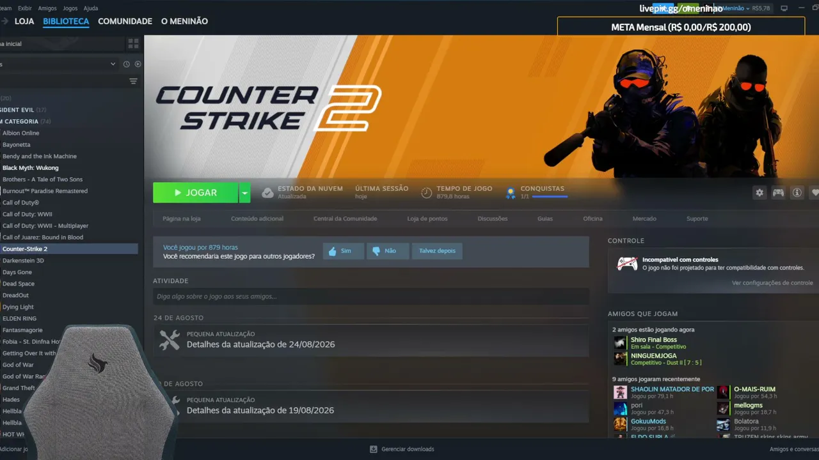The height and width of the screenshot is (460, 819).
Task: Click the download manager icon
Action: pos(374,449)
